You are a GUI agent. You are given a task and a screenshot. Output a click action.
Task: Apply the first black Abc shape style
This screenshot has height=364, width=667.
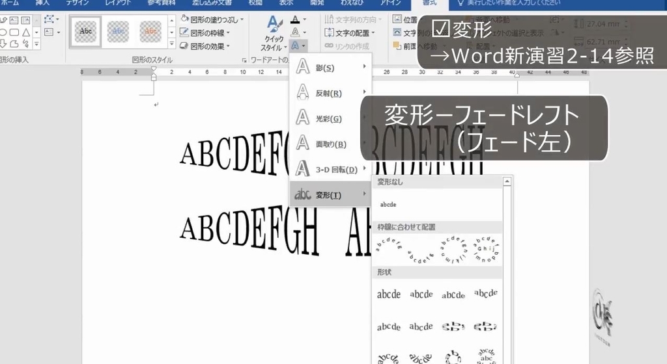tap(85, 31)
